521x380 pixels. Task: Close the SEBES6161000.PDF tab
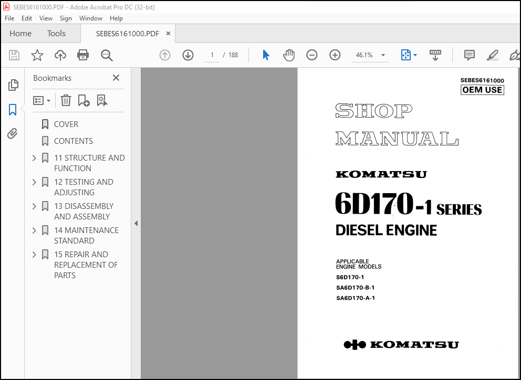(x=169, y=34)
